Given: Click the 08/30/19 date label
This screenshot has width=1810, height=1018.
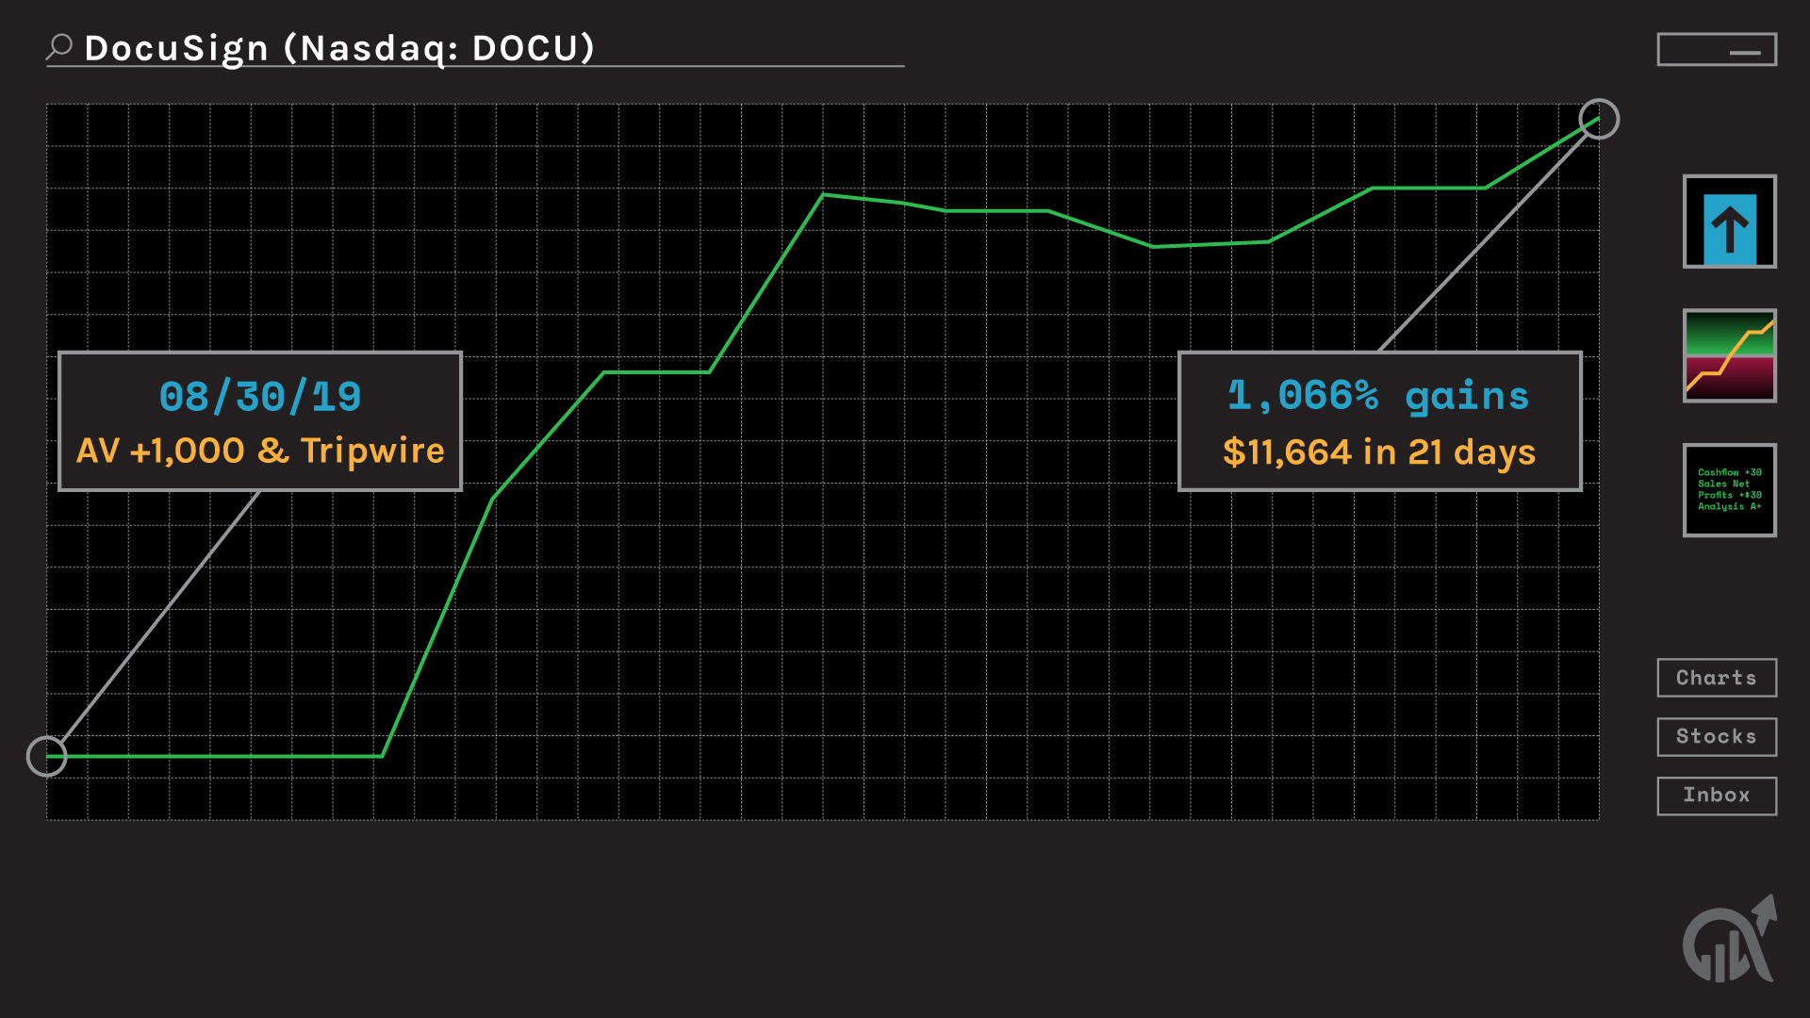Looking at the screenshot, I should pyautogui.click(x=260, y=397).
